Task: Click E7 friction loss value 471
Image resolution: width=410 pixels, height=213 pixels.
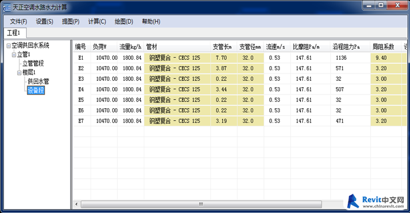Action: click(350, 121)
